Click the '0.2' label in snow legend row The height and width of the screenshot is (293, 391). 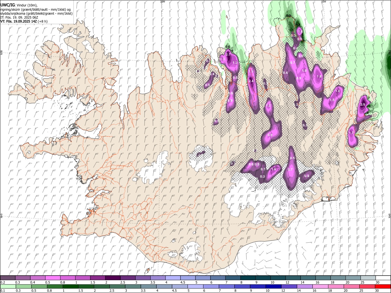tap(2, 282)
